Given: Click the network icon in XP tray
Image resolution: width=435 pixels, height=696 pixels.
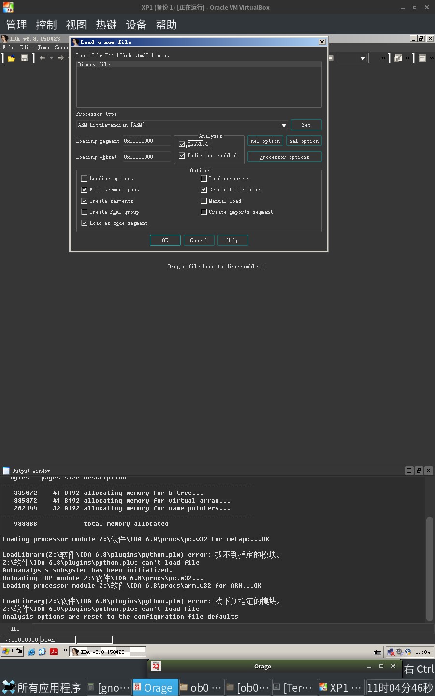Looking at the screenshot, I should pos(391,652).
